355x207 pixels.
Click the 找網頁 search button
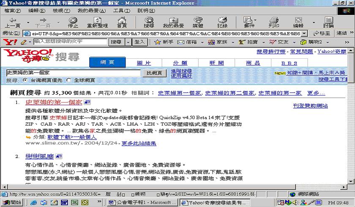tap(154, 73)
